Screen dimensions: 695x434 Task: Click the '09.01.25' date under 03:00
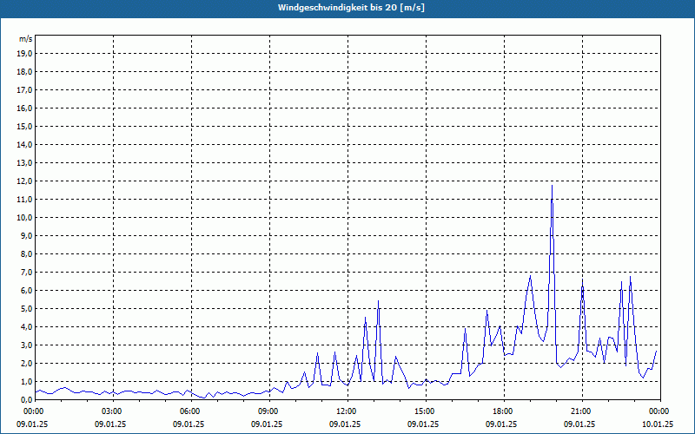click(x=110, y=424)
